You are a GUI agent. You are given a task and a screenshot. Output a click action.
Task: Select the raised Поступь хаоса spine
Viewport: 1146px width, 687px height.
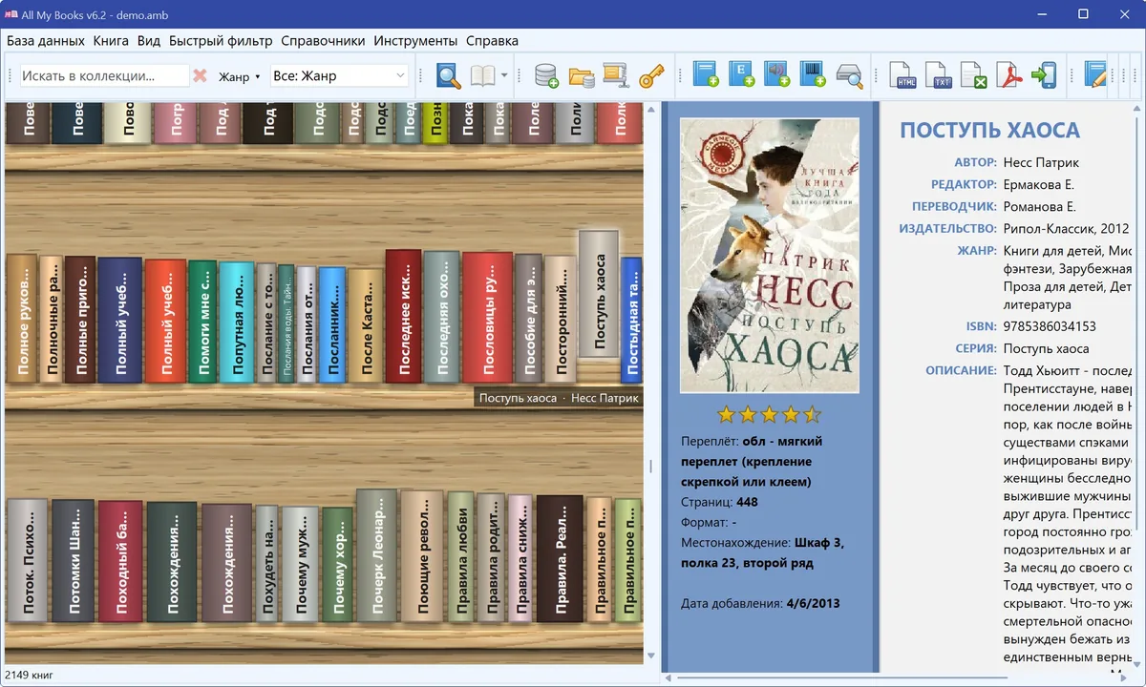[599, 294]
